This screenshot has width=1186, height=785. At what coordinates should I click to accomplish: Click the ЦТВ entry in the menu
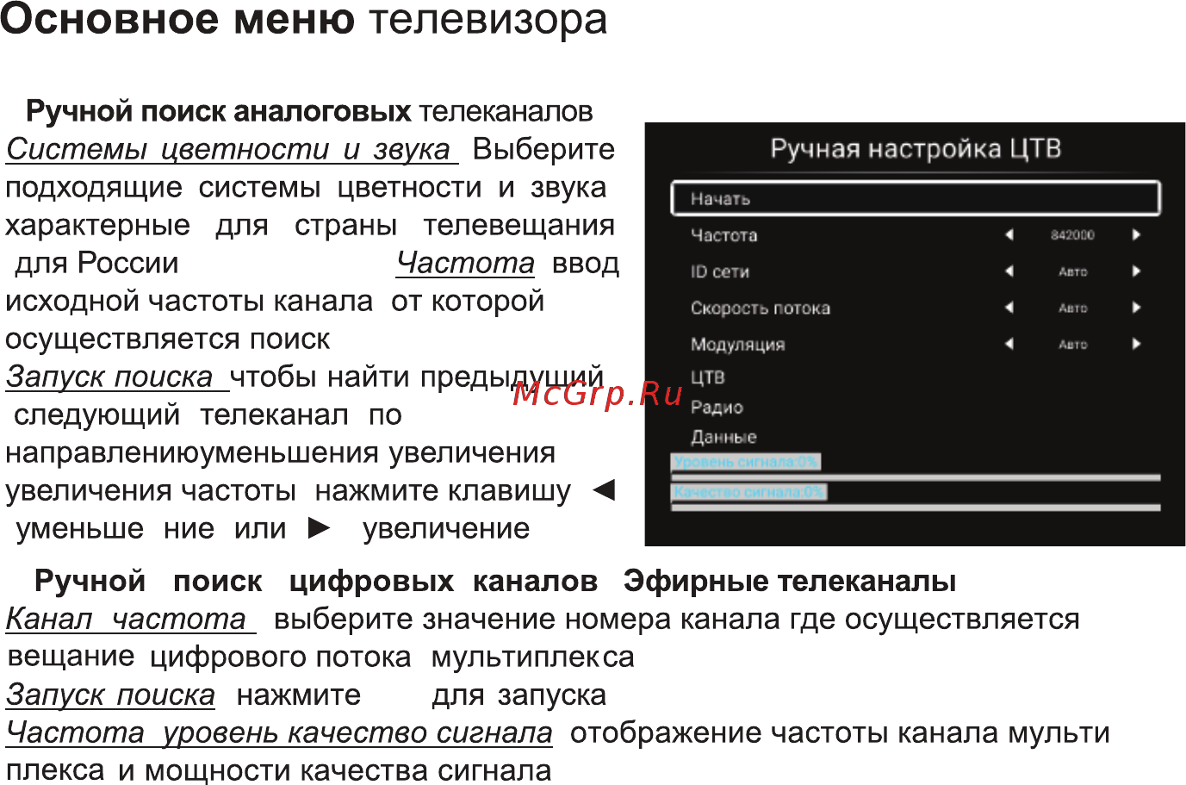coord(707,377)
